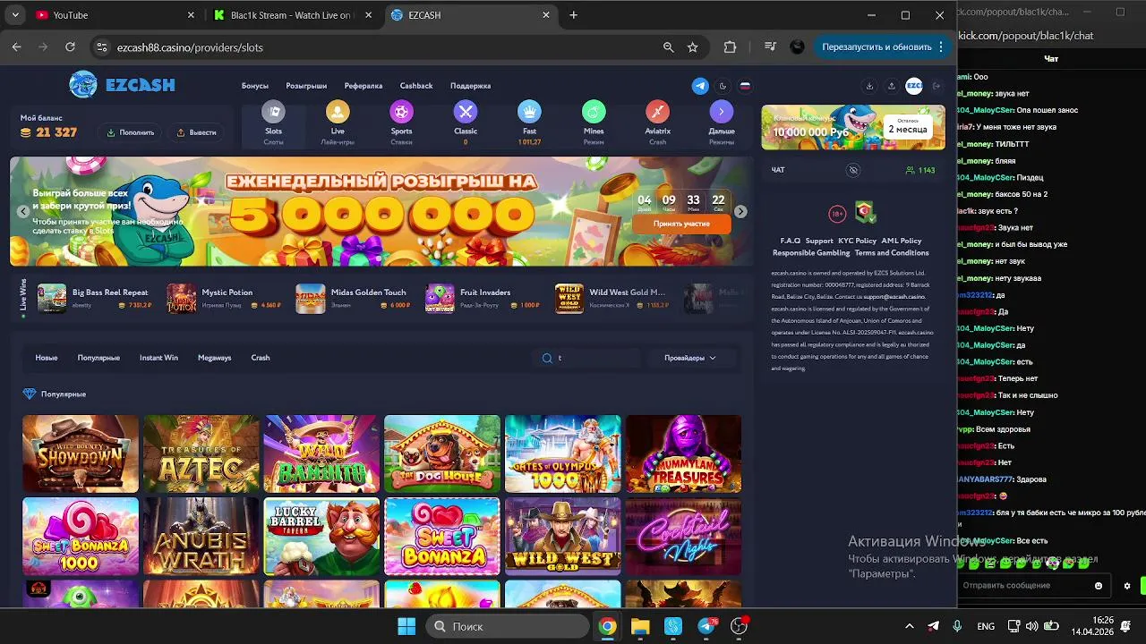
Task: Click the online users count 1143
Action: point(920,170)
